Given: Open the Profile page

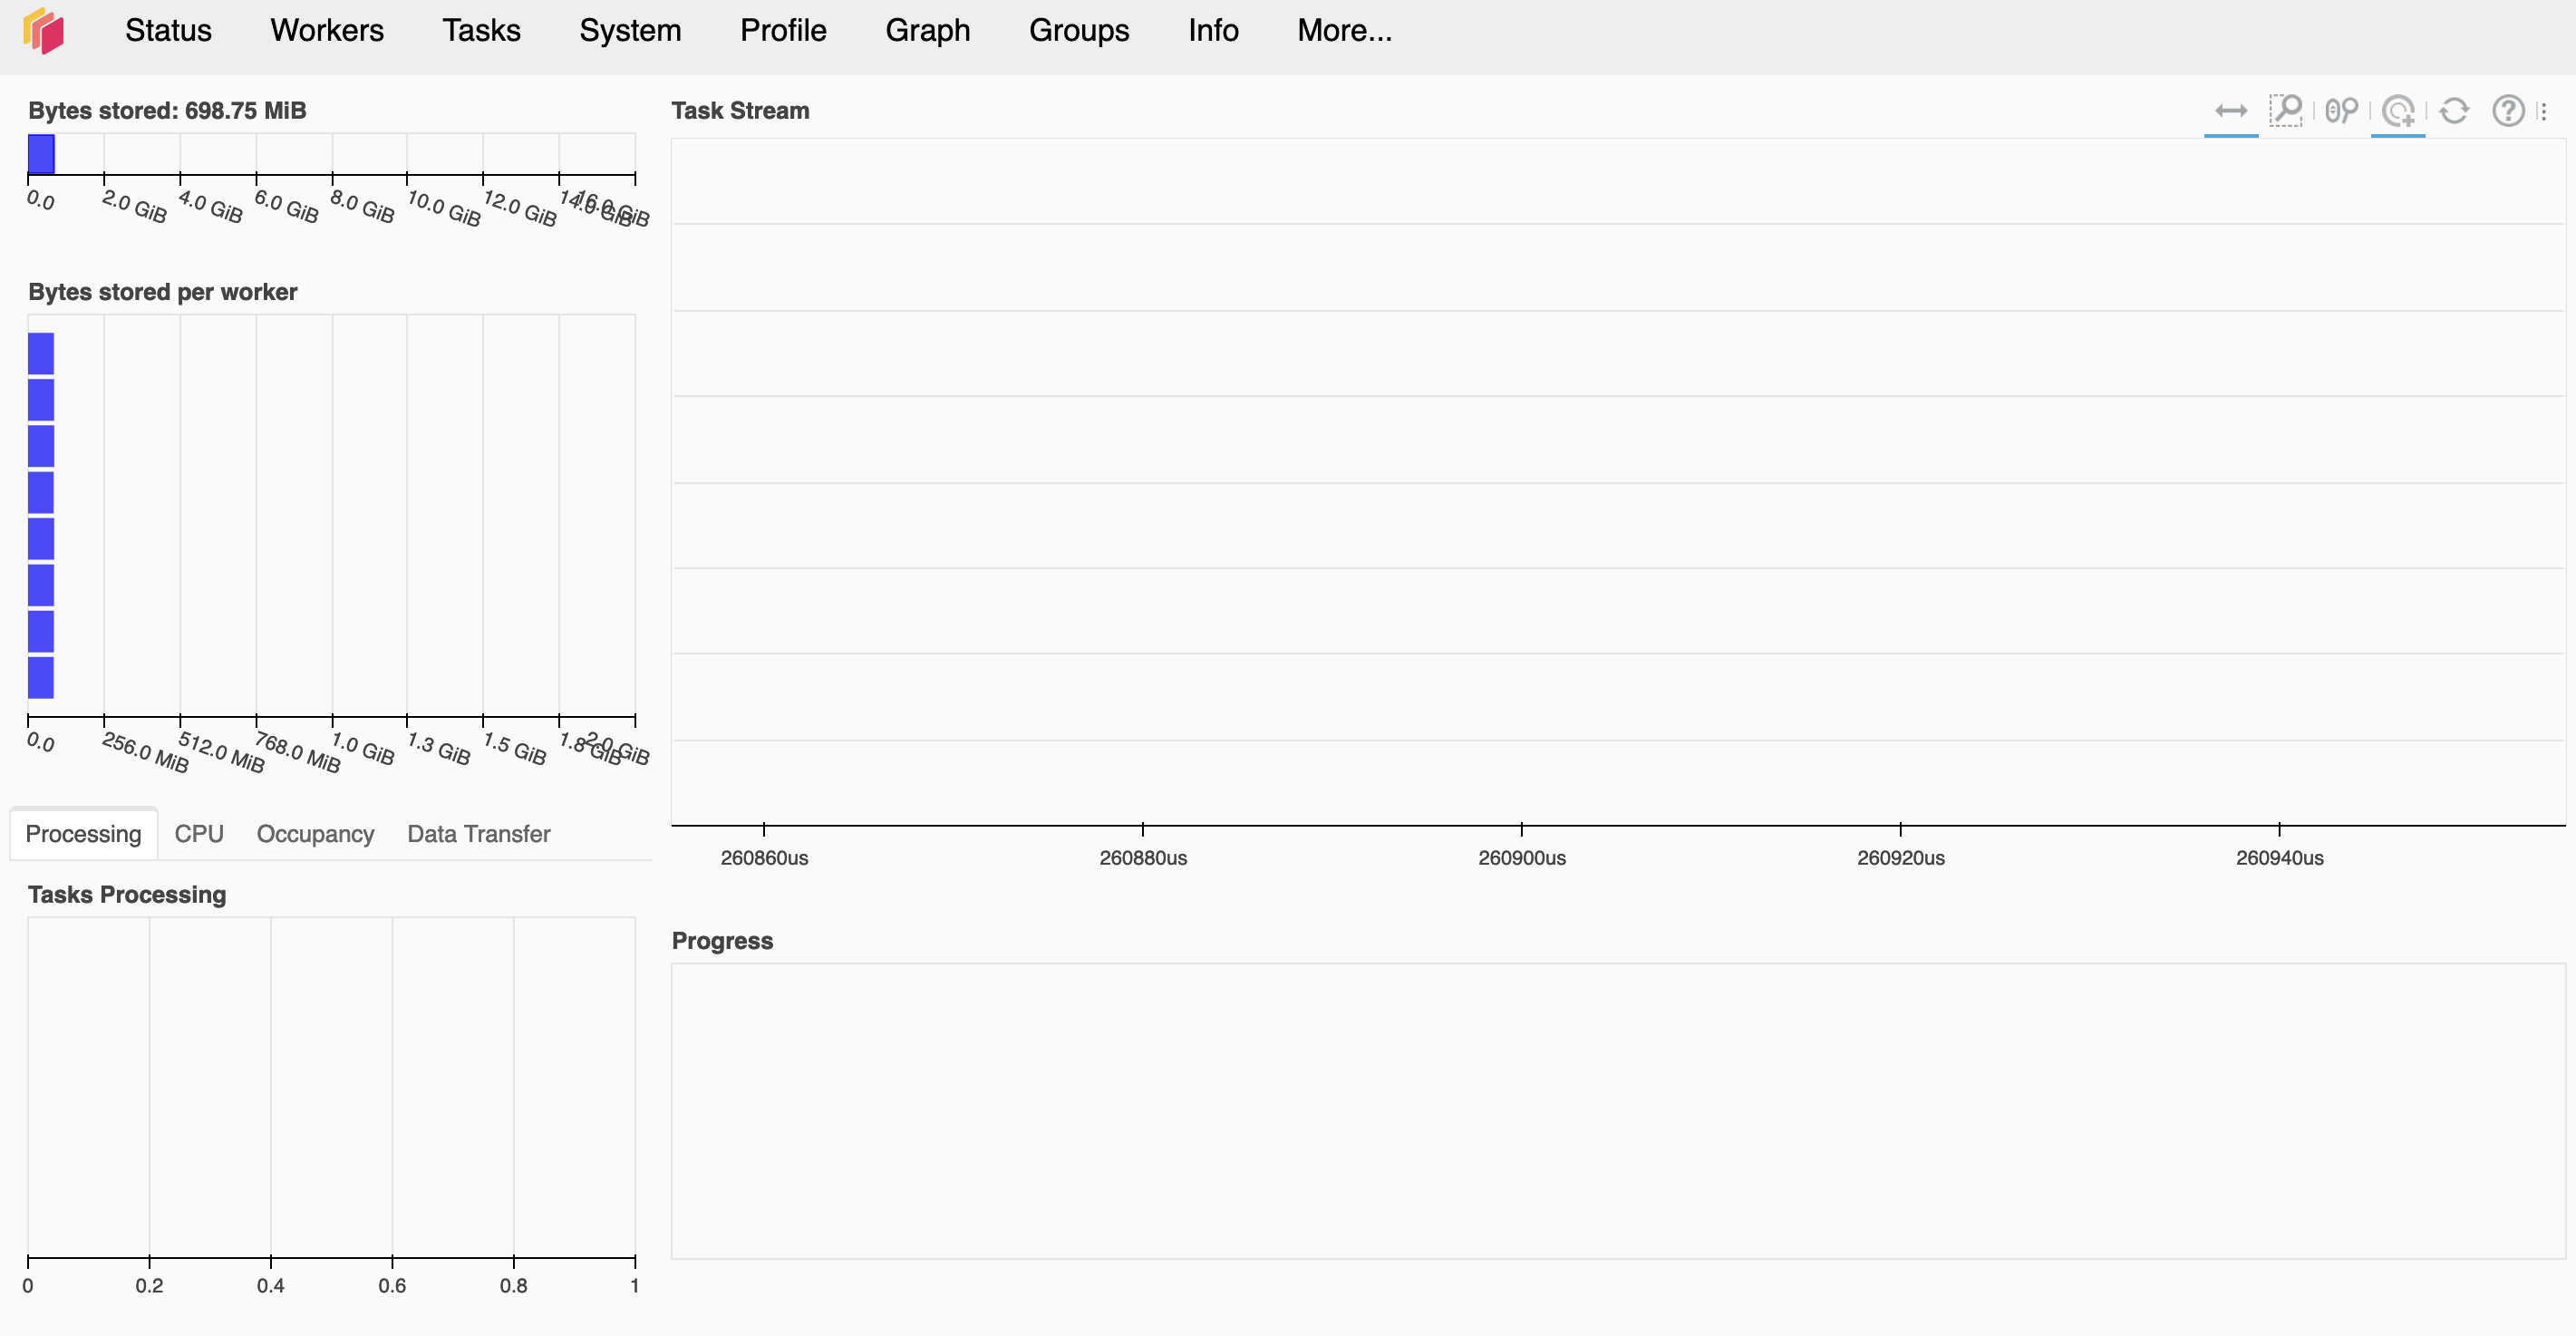Looking at the screenshot, I should coord(783,31).
